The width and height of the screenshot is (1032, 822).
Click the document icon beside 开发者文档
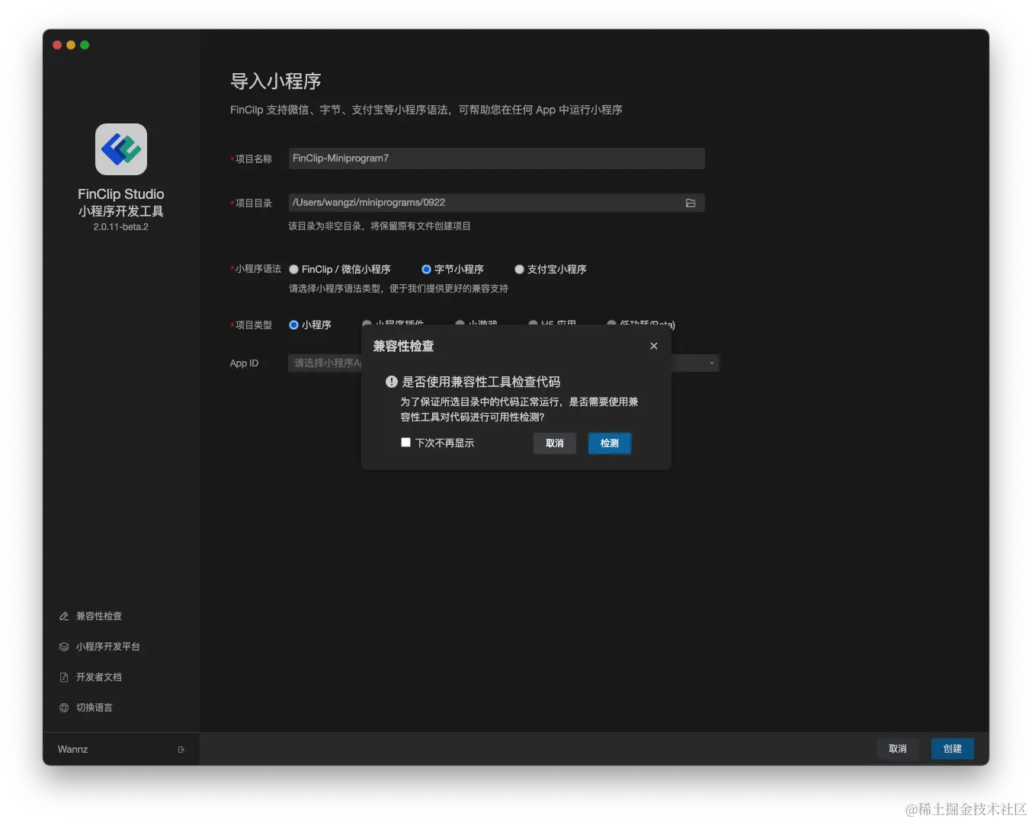tap(64, 677)
